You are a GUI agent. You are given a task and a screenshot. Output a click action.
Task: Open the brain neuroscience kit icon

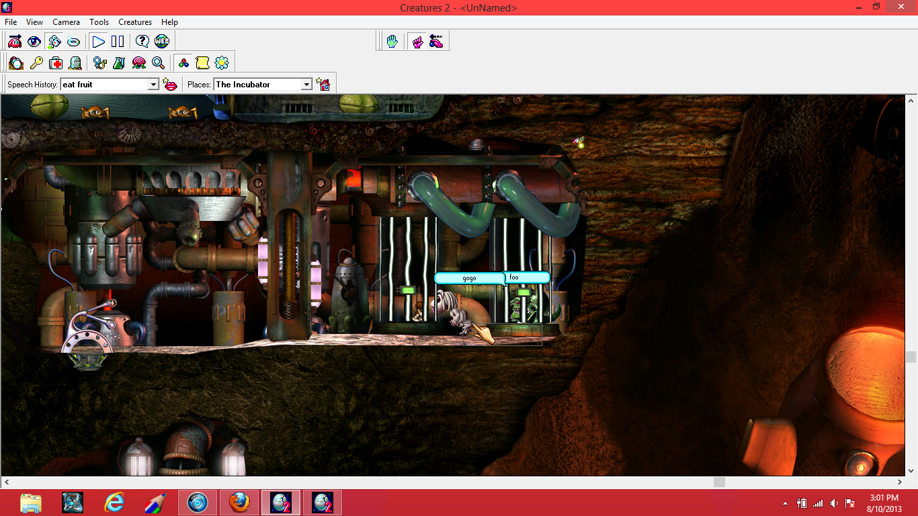(138, 63)
